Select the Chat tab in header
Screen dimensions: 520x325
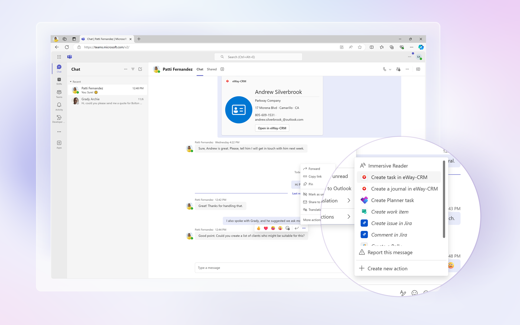200,69
